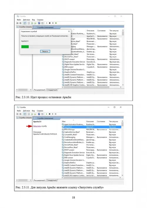Click the Pause service icon in the Fig. 2.3.11 toolbar
This screenshot has height=208, width=147.
pos(53,114)
